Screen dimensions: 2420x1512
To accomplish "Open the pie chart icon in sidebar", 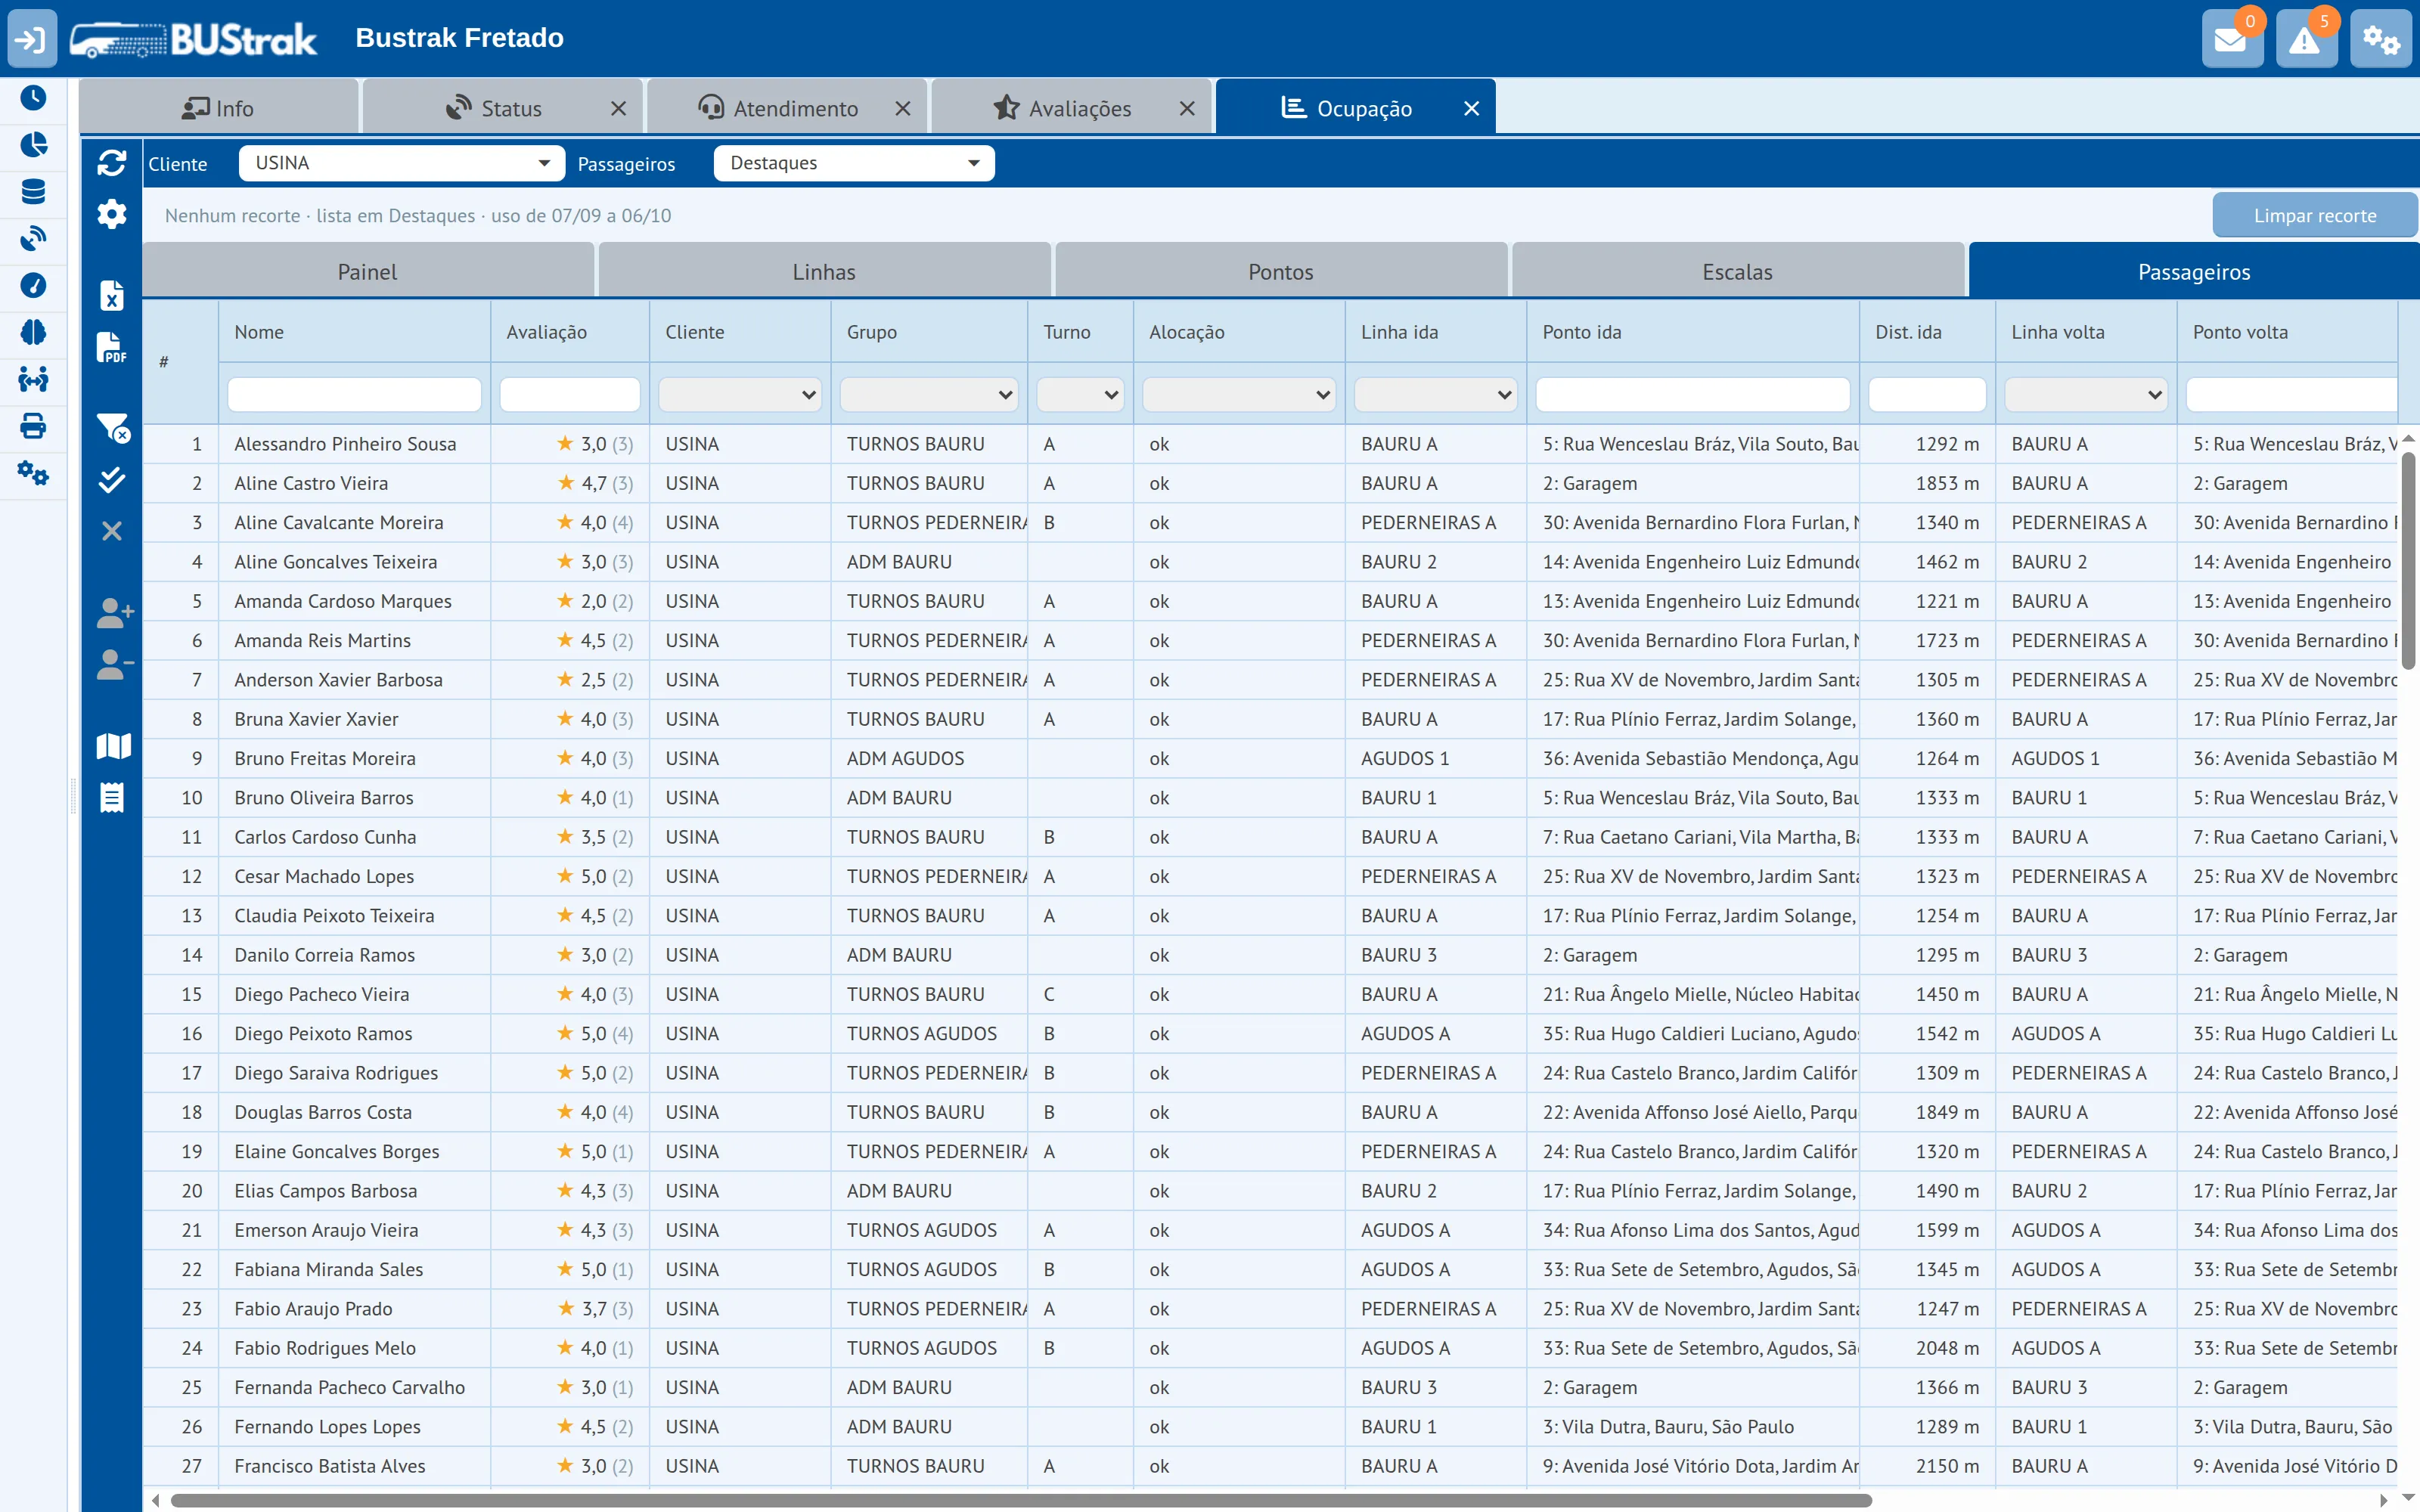I will [33, 145].
